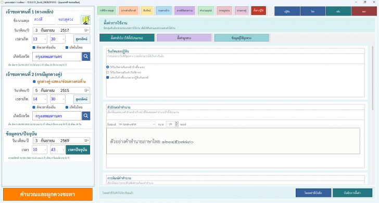Open current time hour dropdown showing 10
This screenshot has height=203, width=379.
[x=40, y=150]
